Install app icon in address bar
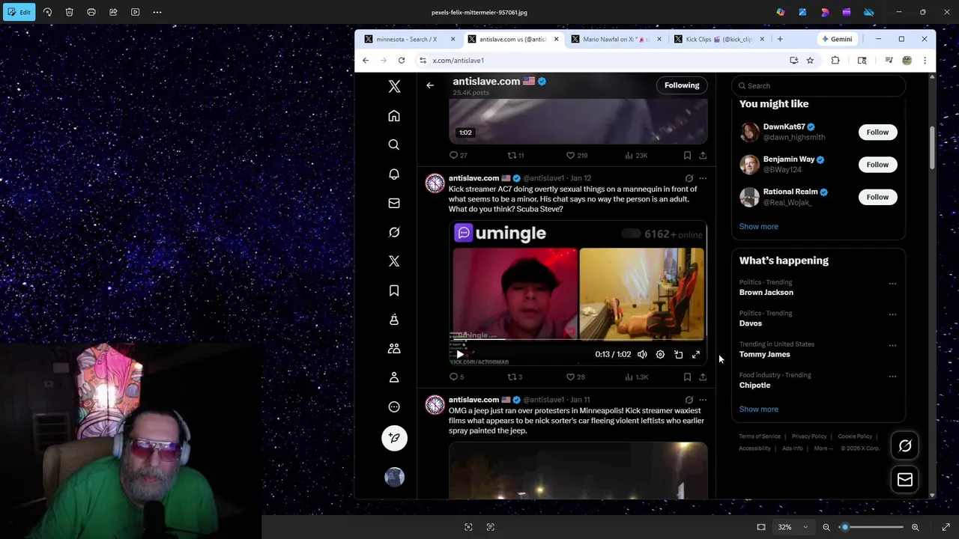 [x=794, y=61]
